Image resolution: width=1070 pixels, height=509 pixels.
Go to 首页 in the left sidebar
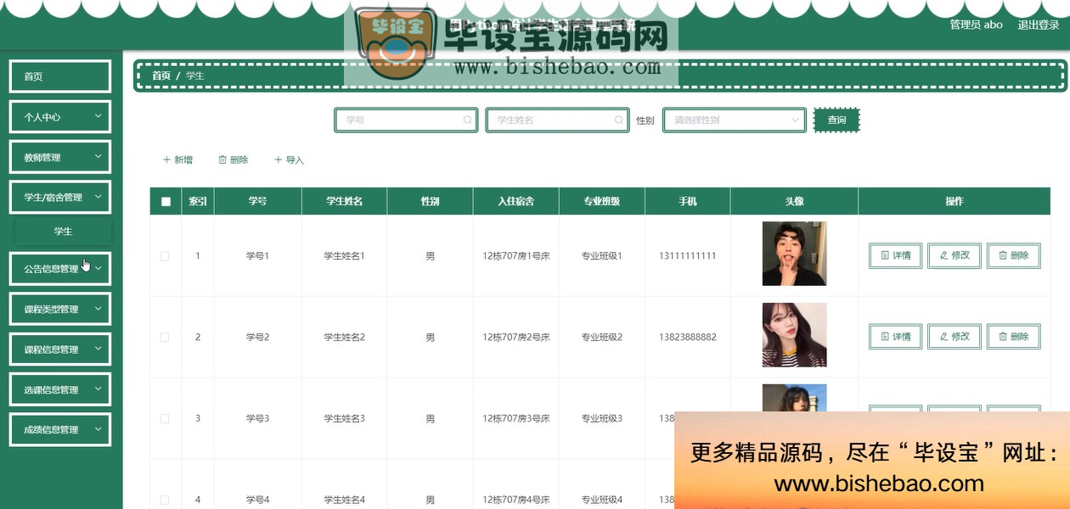[x=60, y=76]
